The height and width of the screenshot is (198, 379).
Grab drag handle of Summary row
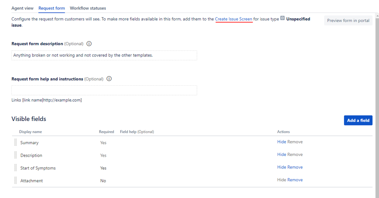16,143
